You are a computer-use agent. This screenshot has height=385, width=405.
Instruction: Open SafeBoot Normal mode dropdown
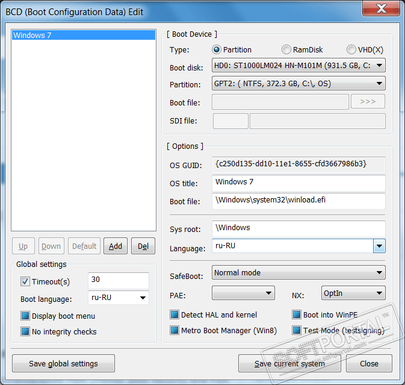coord(298,272)
